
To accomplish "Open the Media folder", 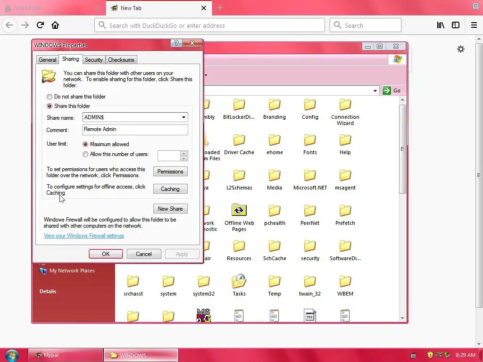I will click(x=275, y=180).
